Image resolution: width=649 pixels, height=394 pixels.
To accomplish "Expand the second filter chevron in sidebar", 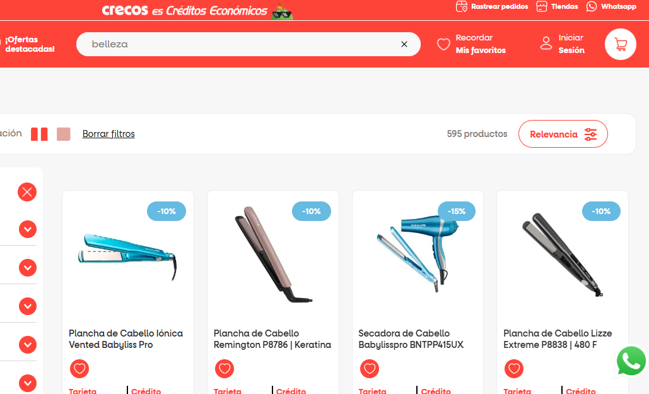I will [28, 268].
